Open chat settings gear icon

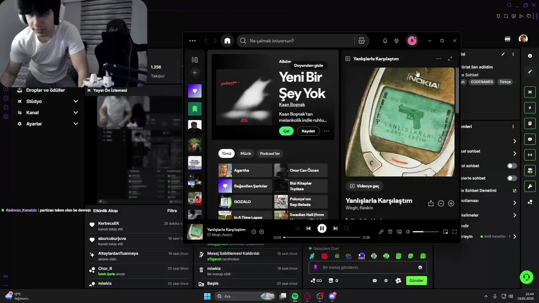pos(386,281)
